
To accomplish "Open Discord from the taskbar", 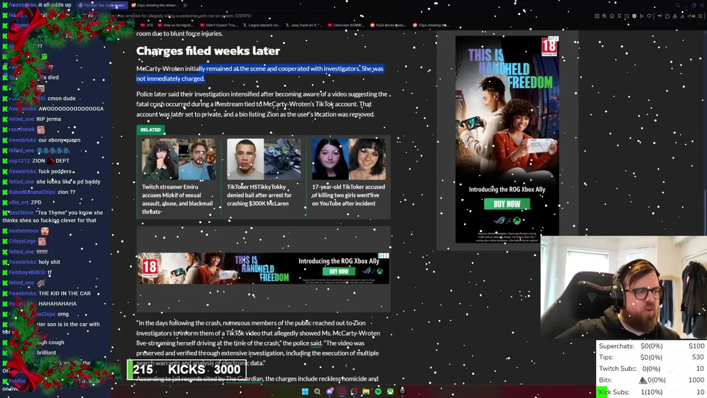I will (330, 391).
